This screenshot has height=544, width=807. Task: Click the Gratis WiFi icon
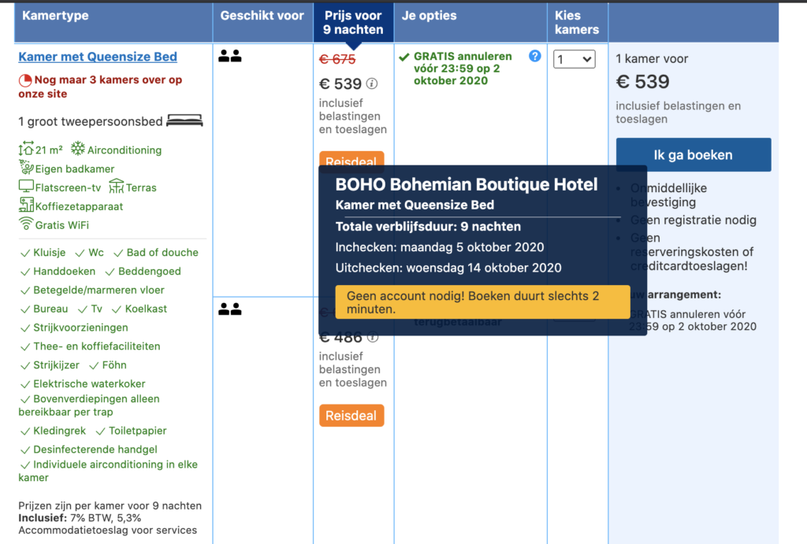click(x=26, y=224)
